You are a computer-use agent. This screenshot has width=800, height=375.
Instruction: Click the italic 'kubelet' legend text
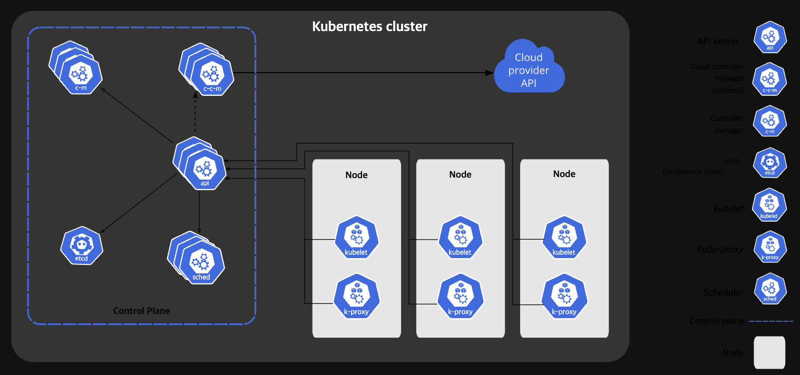tap(728, 209)
